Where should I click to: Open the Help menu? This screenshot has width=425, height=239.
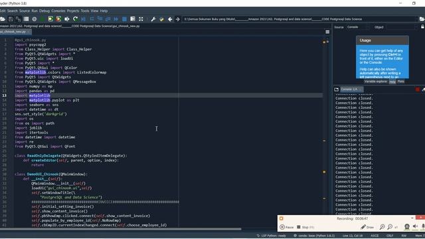[x=104, y=11]
